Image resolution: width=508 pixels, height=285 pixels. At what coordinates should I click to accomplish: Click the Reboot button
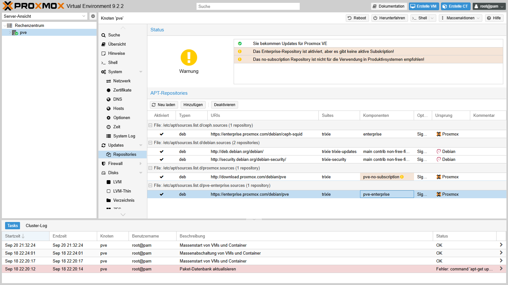[x=357, y=18]
